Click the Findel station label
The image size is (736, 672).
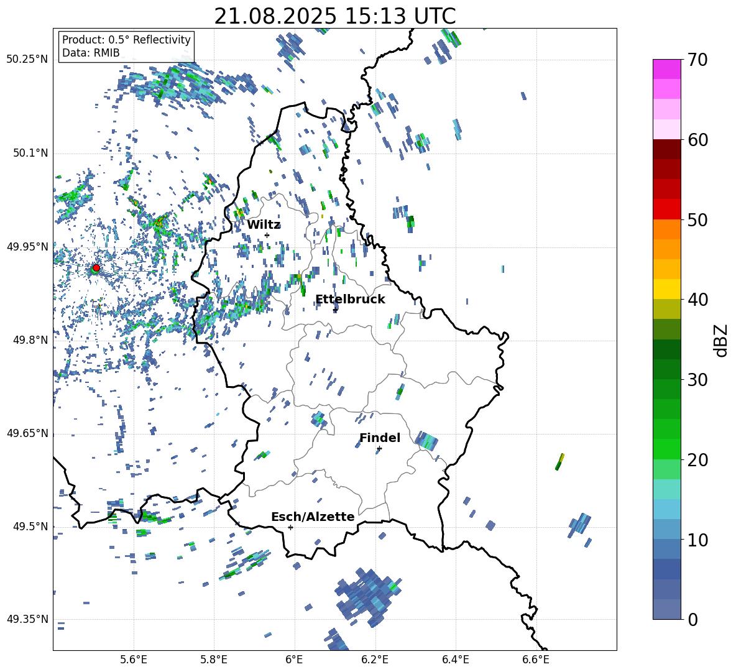[x=380, y=438]
